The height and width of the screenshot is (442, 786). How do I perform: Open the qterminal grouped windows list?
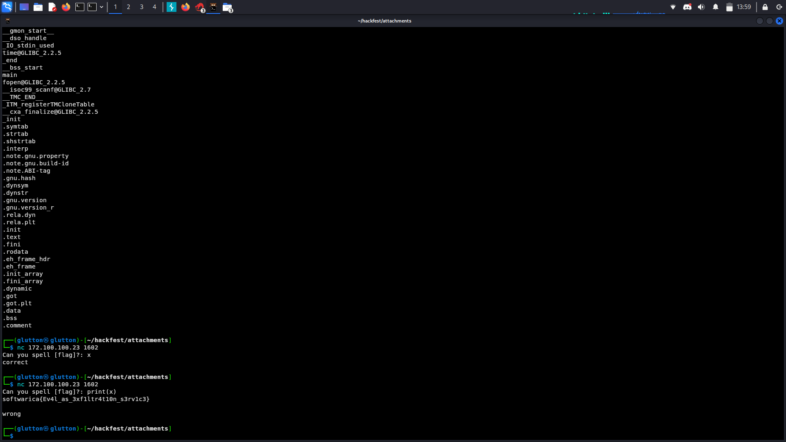[213, 7]
